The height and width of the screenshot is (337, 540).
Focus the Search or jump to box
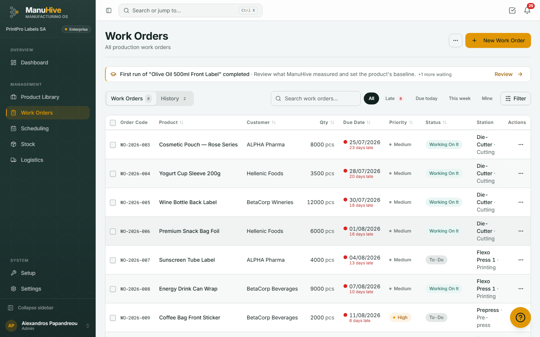pos(190,10)
